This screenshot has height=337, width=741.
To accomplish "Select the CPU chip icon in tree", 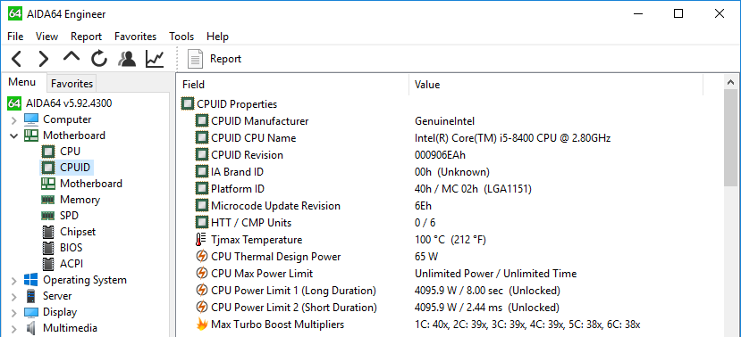I will [x=47, y=152].
